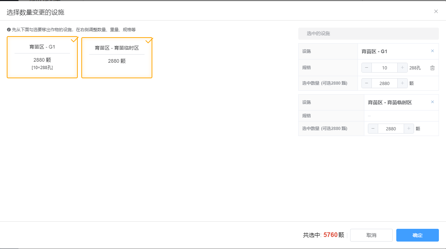Click the 取消 button
This screenshot has height=249, width=446.
point(371,235)
